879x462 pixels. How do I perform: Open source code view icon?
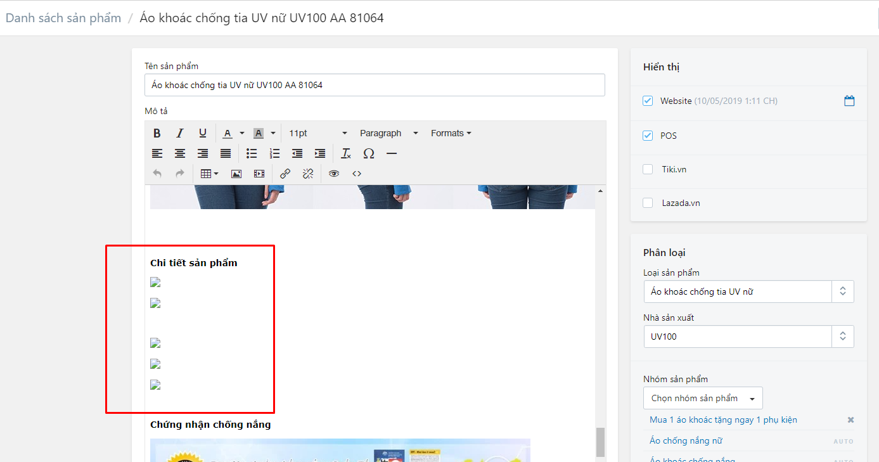click(357, 174)
